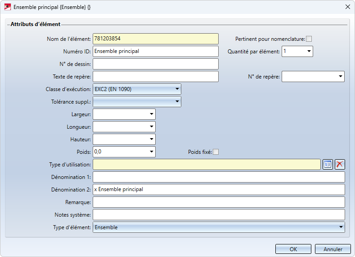Open the Quantité par élément dropdown
The width and height of the screenshot is (355, 257).
(x=309, y=51)
